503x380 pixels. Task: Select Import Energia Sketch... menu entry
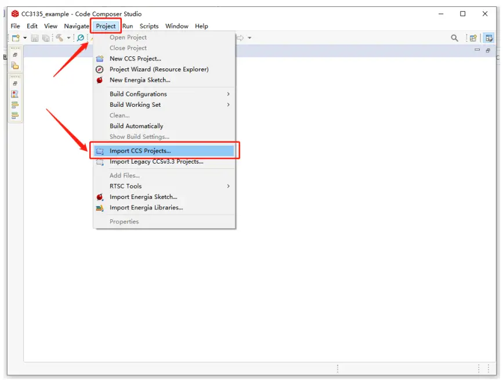click(x=164, y=197)
